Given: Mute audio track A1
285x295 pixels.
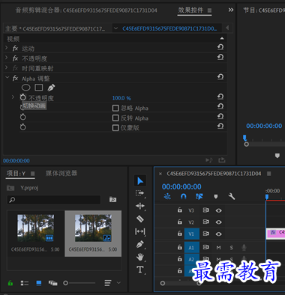Looking at the screenshot, I should 218,248.
